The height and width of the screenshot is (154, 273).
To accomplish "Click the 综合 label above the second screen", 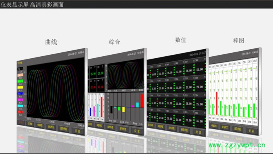I will click(115, 42).
